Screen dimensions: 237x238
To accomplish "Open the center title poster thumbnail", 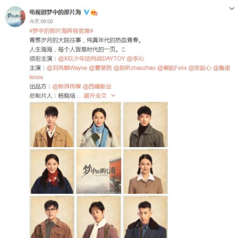I will tap(99, 171).
